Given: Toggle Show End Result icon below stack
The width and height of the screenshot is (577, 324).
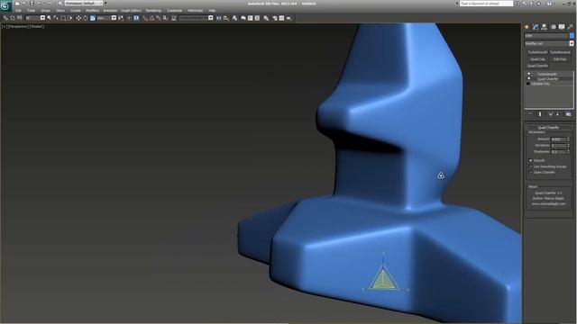Looking at the screenshot, I should (540, 114).
